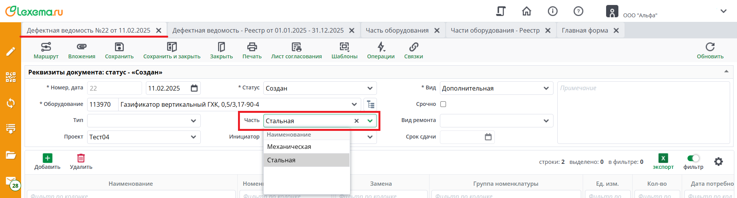Switch to Части оборудования - Реестр tab

pyautogui.click(x=495, y=30)
